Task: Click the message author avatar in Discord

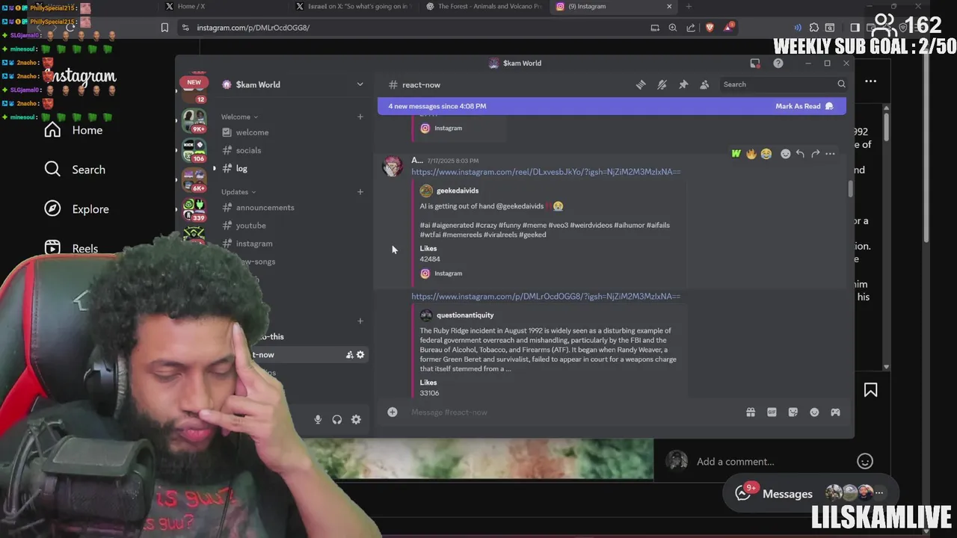Action: (393, 166)
